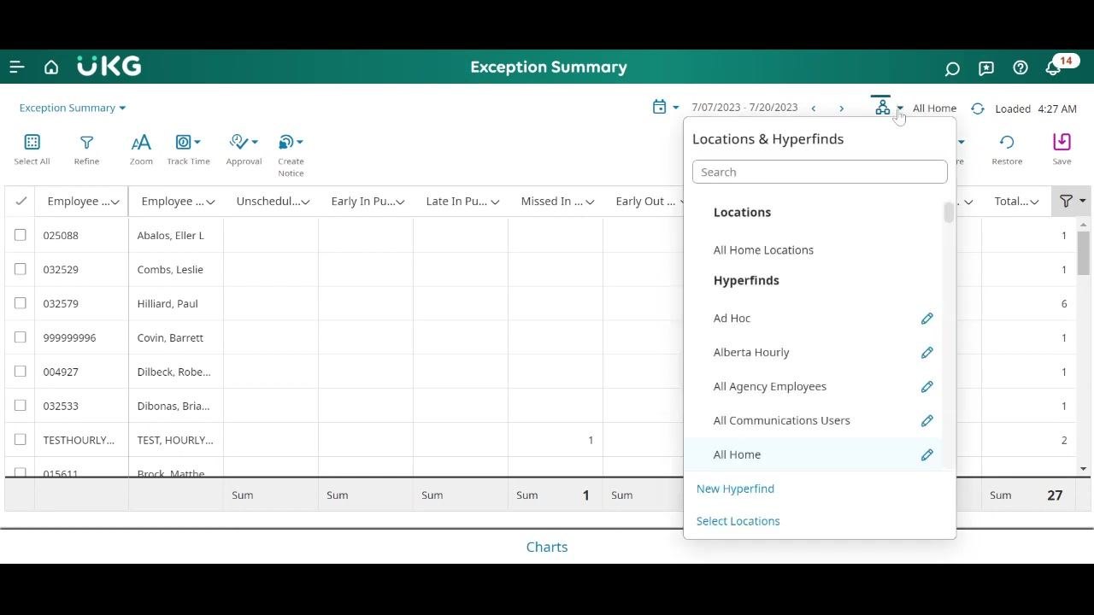Refresh the loaded data icon
The width and height of the screenshot is (1094, 615).
[978, 108]
